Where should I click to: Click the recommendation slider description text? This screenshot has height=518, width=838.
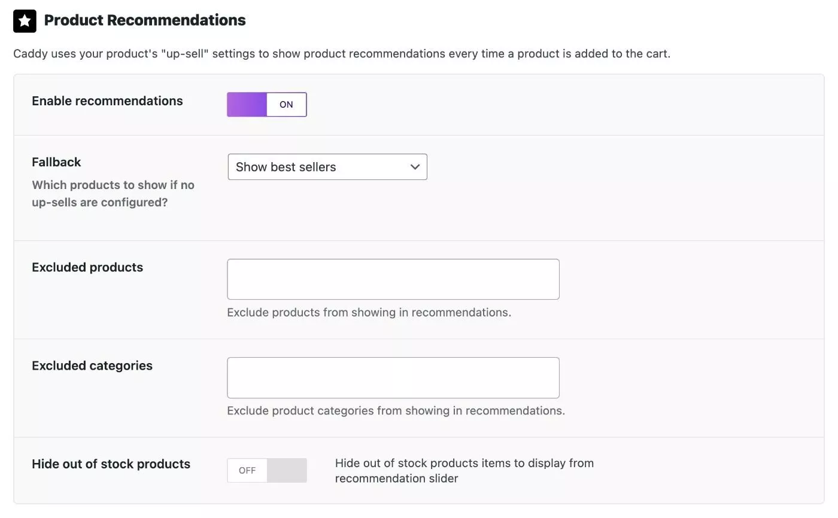[464, 471]
